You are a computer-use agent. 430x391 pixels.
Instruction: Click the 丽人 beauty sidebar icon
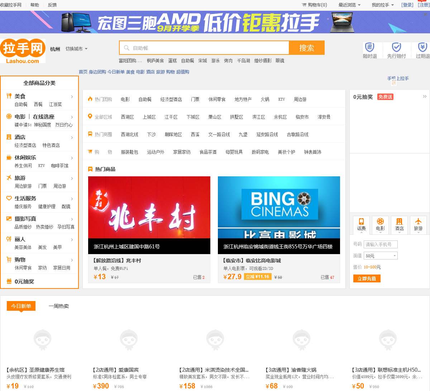pyautogui.click(x=9, y=239)
